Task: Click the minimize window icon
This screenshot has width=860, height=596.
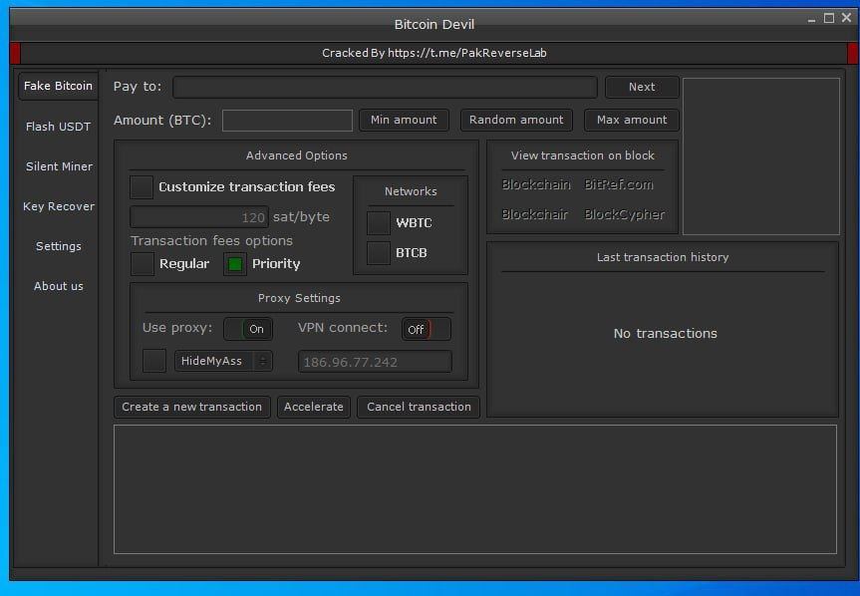Action: (811, 18)
